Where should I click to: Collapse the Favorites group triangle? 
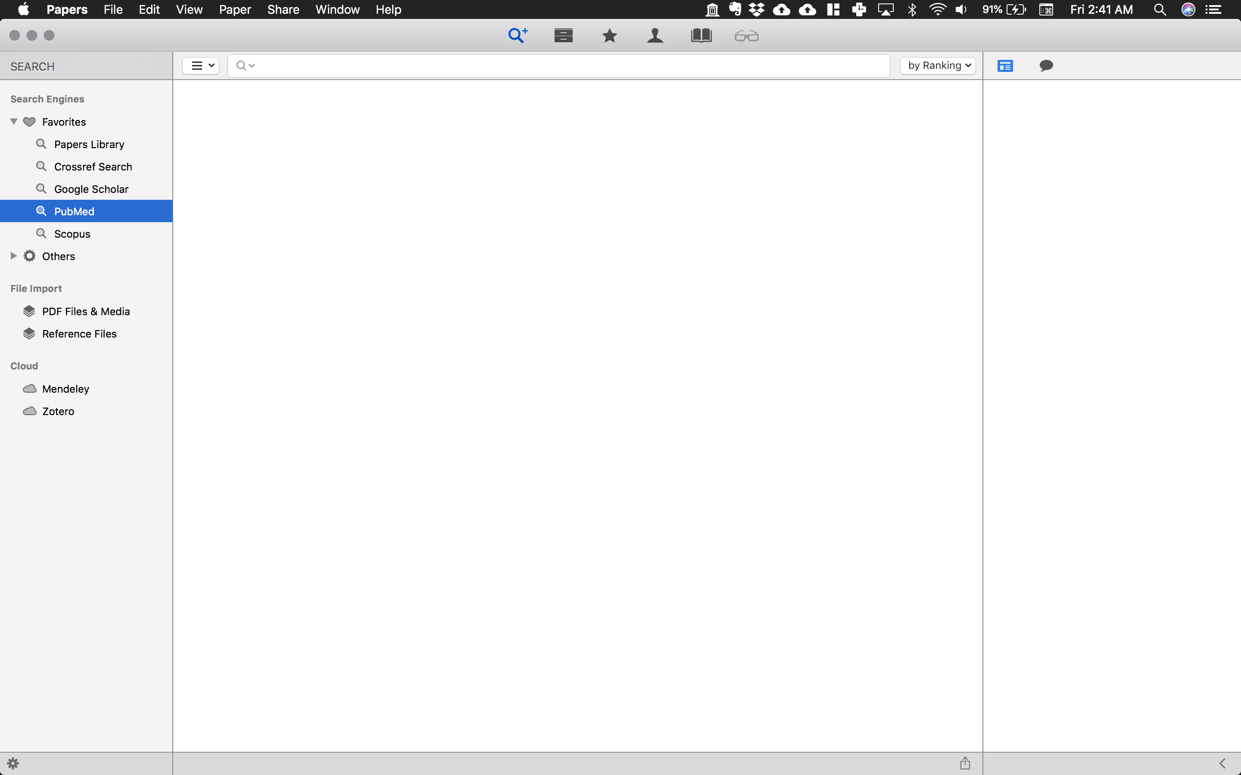(x=14, y=121)
